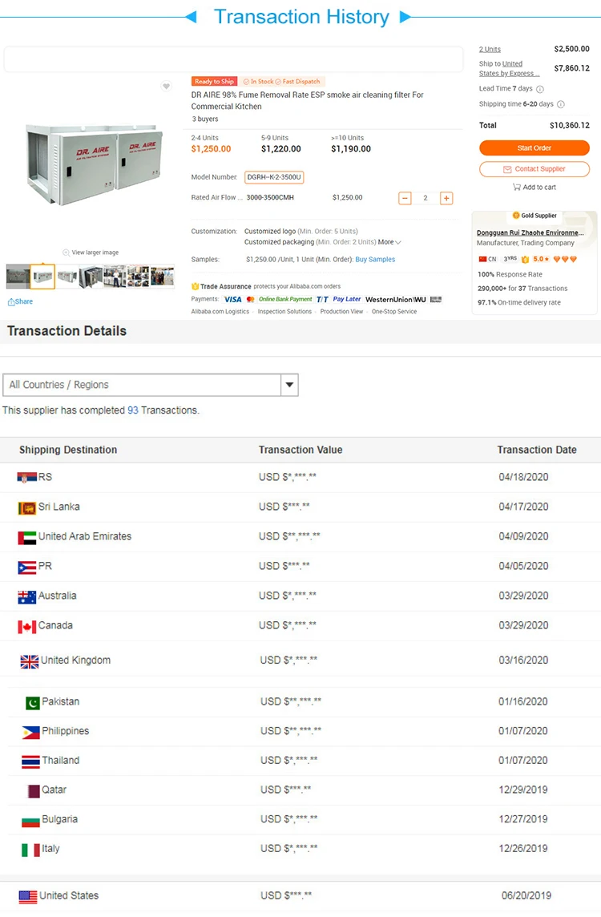Click the Italy flag icon
Image resolution: width=601 pixels, height=917 pixels.
[30, 850]
